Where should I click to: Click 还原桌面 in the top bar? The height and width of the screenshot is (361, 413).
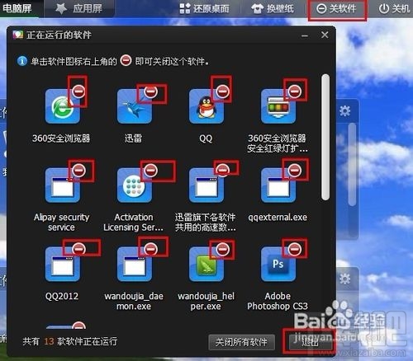[204, 9]
